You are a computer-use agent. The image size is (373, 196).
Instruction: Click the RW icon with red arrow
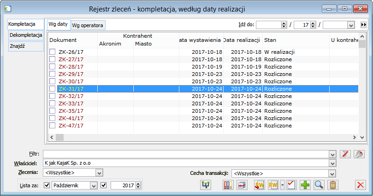click(259, 185)
